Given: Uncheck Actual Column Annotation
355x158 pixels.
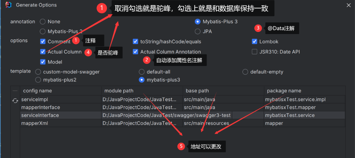Looking at the screenshot, I should coord(135,52).
